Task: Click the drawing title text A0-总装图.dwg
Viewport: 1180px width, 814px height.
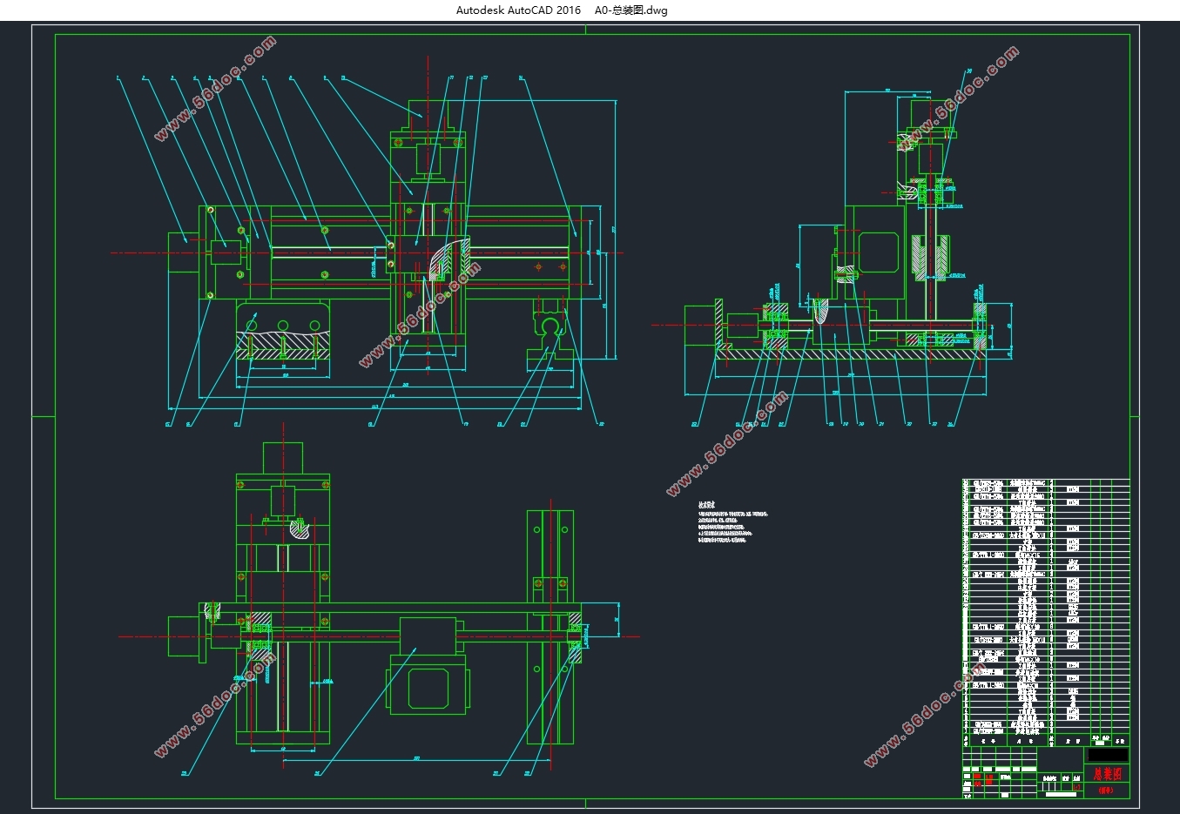Action: (631, 10)
